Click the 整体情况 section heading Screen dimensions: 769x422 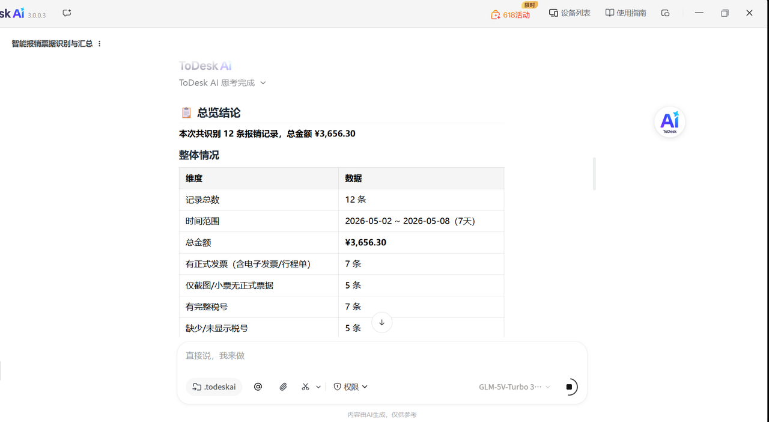[x=199, y=155]
